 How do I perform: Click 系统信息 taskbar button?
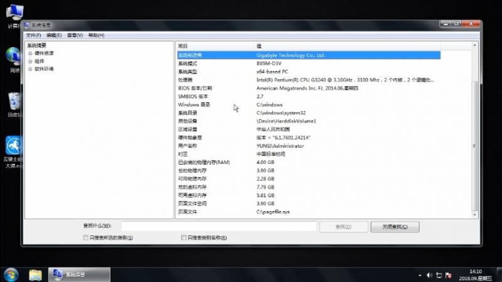79,274
